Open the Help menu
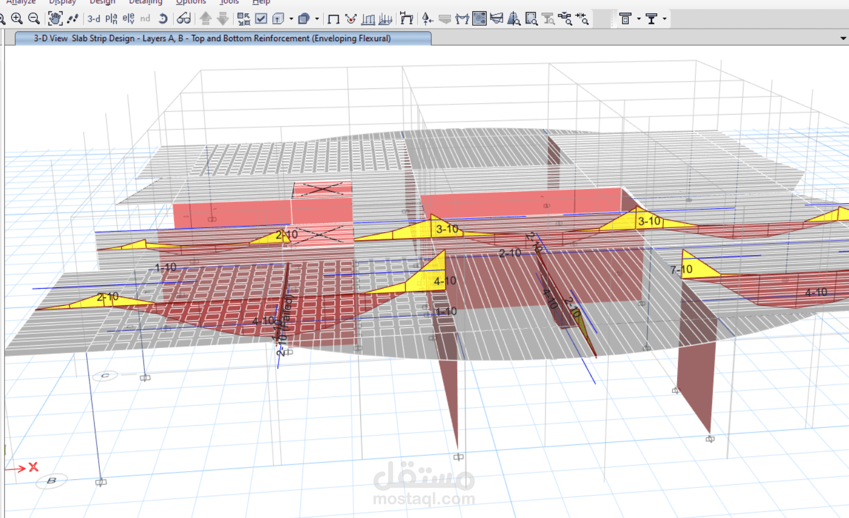This screenshot has width=849, height=518. [261, 2]
